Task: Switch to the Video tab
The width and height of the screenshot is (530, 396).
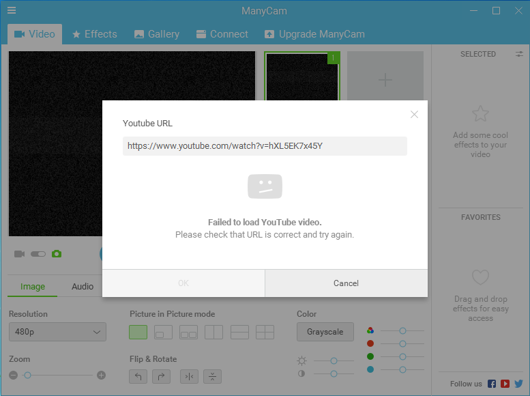Action: click(x=35, y=34)
